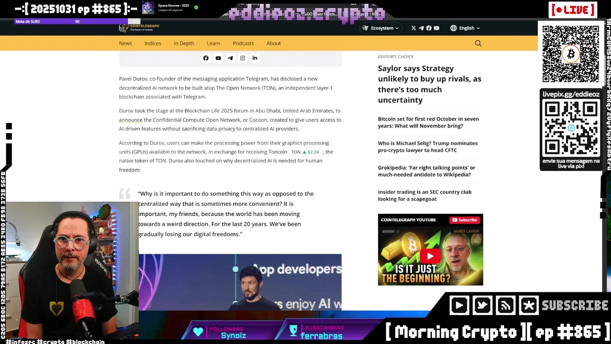Follow the 'announce' hyperlink in article
The image size is (611, 344).
point(130,120)
